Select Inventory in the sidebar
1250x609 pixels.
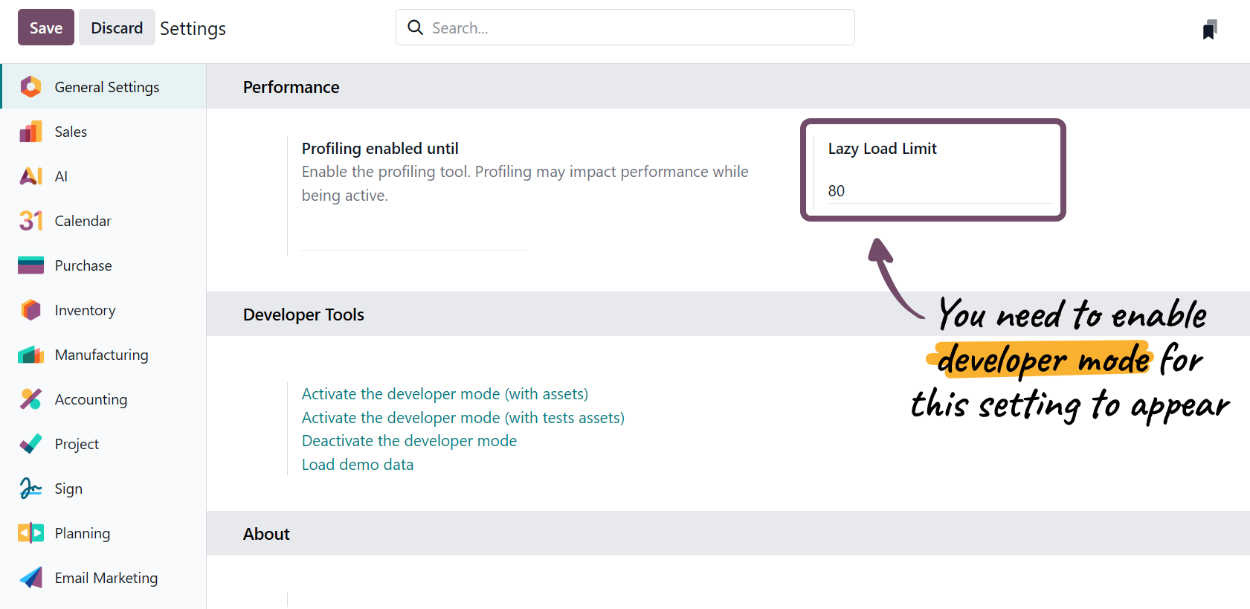coord(103,309)
